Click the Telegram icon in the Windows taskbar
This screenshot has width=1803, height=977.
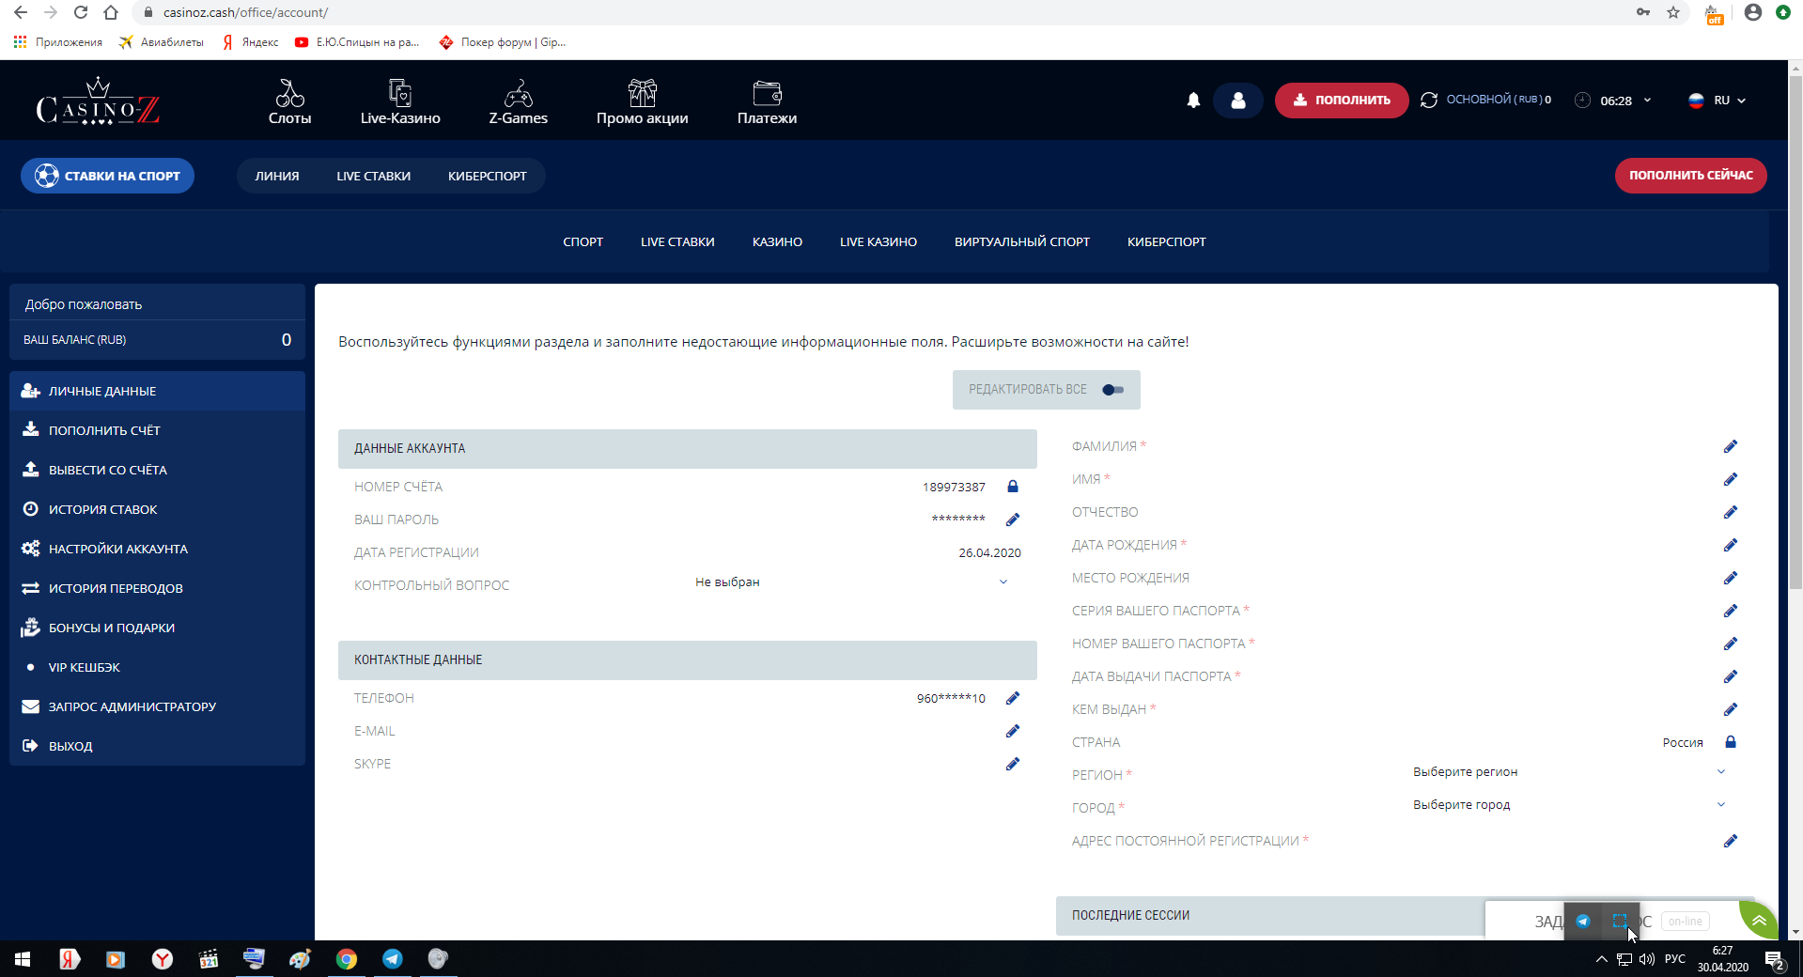[x=393, y=959]
